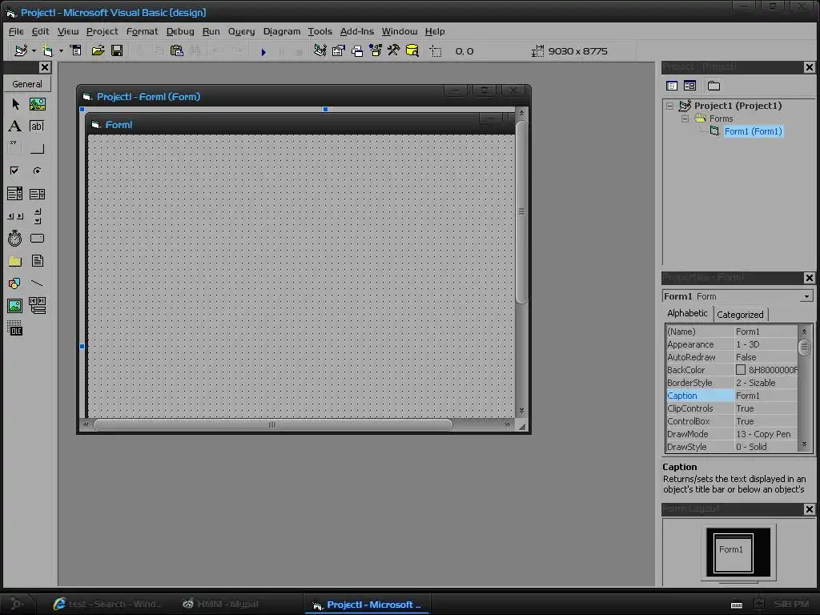The image size is (820, 615).
Task: Click the General toolbox tab button
Action: click(27, 84)
